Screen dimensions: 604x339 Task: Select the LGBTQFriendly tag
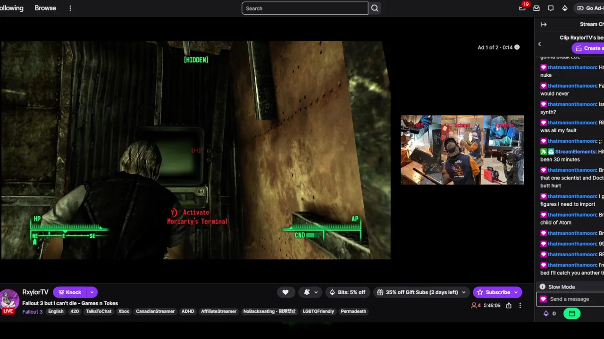(x=319, y=312)
